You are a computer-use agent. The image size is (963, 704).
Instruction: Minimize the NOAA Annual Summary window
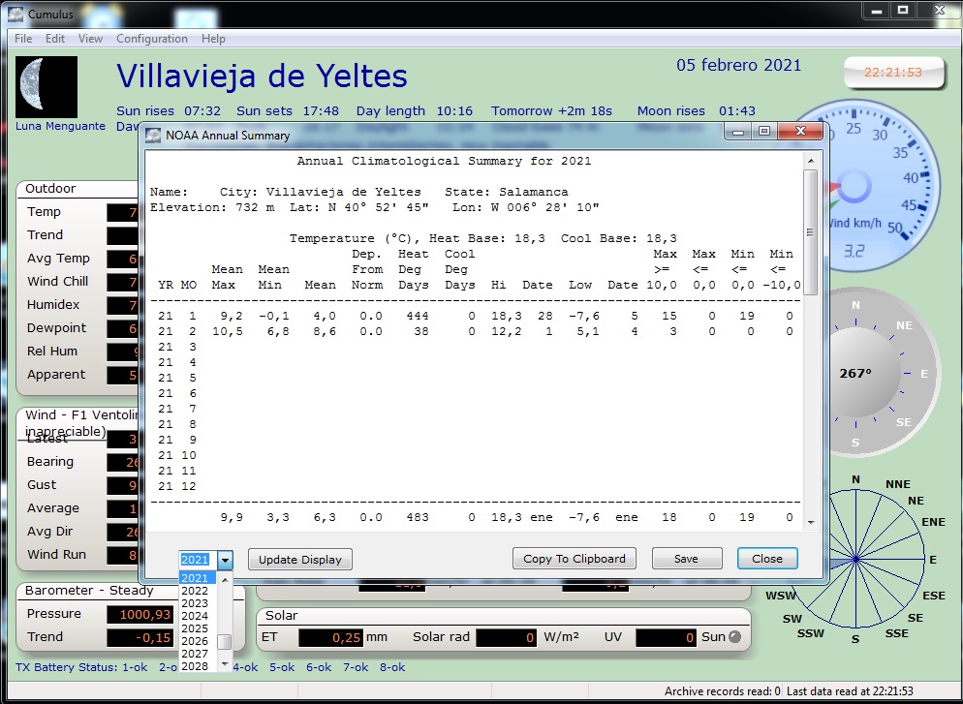[x=739, y=131]
